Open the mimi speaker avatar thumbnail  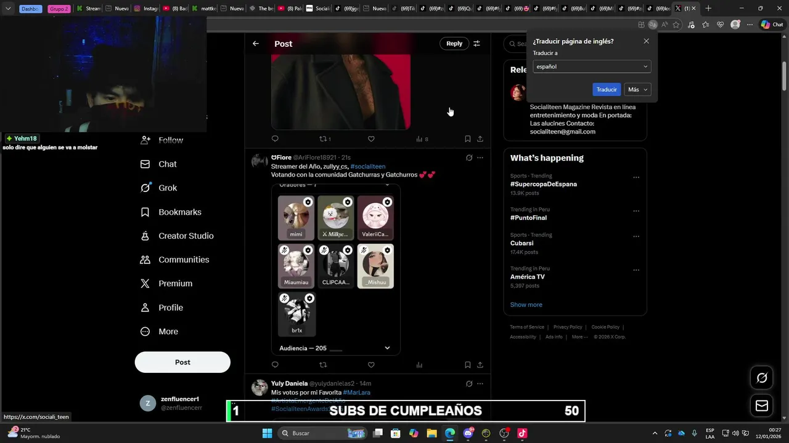click(296, 218)
